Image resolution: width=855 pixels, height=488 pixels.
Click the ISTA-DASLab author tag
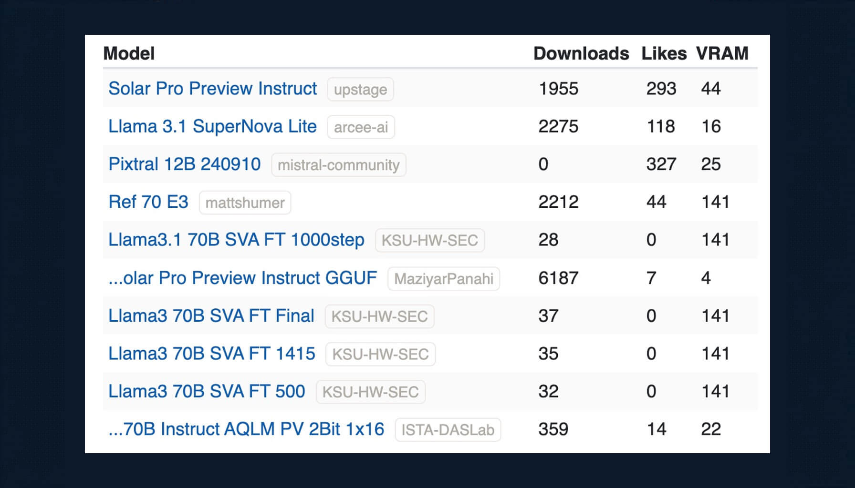click(x=448, y=430)
